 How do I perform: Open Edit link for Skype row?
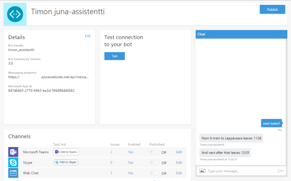(179, 163)
